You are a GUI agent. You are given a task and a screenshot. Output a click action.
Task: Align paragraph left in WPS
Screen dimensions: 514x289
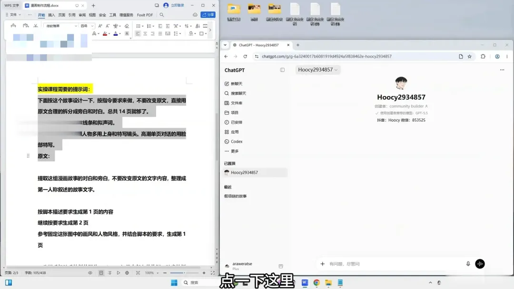click(138, 33)
